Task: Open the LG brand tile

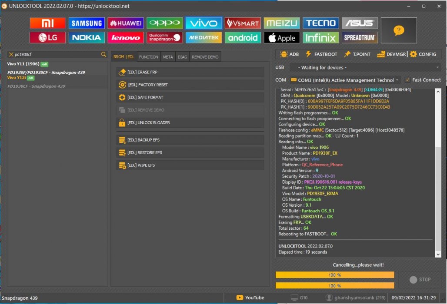Action: coord(47,38)
